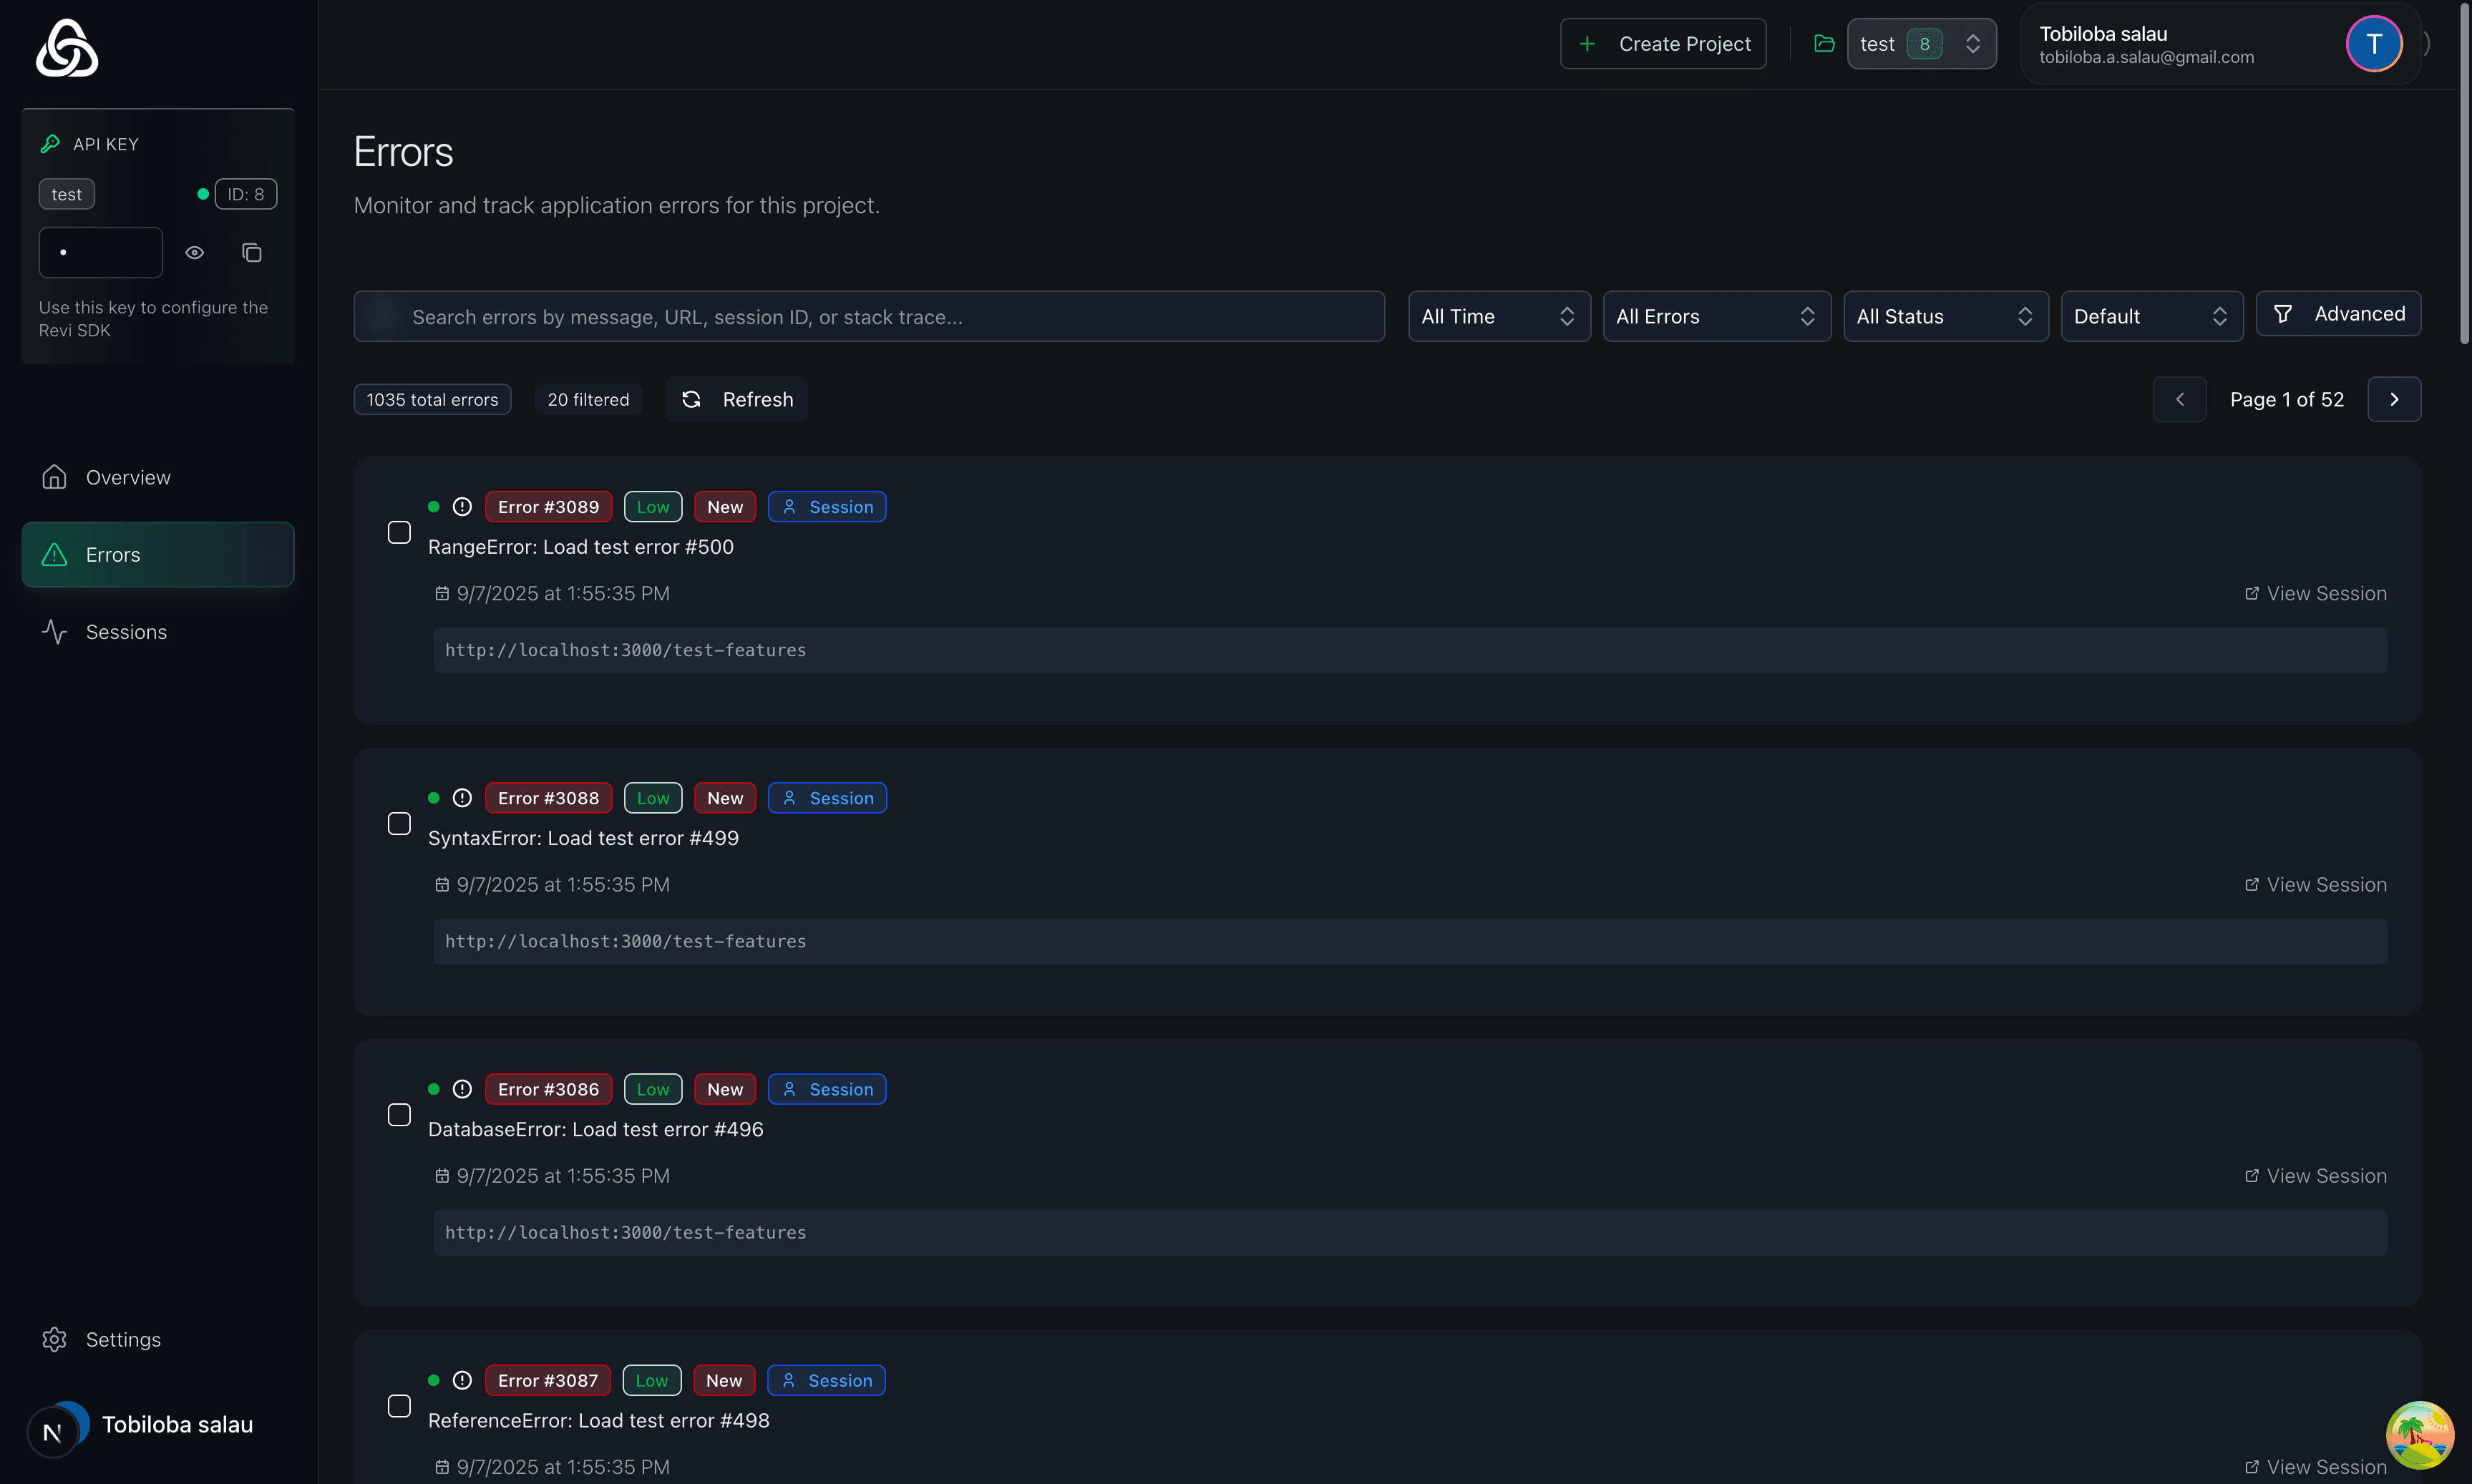Click the Revi logo in the top left
This screenshot has height=1484, width=2472.
(x=66, y=47)
